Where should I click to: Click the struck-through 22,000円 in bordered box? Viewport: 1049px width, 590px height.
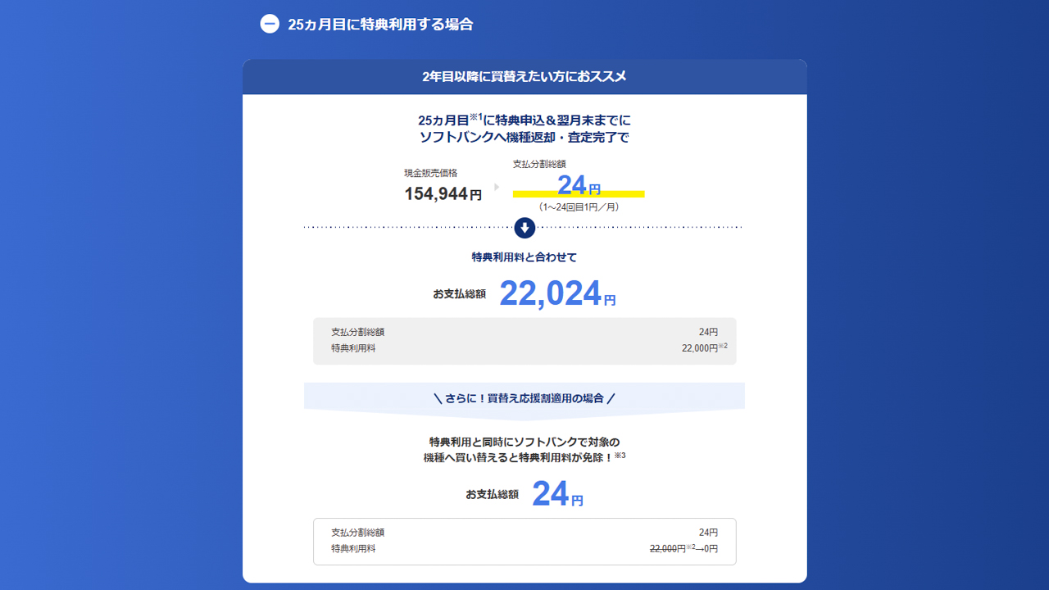[x=666, y=549]
